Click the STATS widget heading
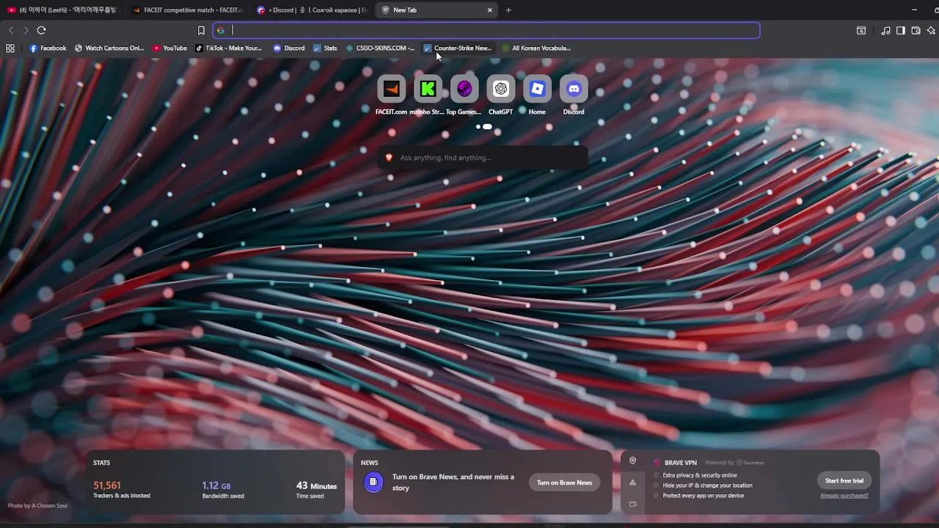939x528 pixels. 101,463
